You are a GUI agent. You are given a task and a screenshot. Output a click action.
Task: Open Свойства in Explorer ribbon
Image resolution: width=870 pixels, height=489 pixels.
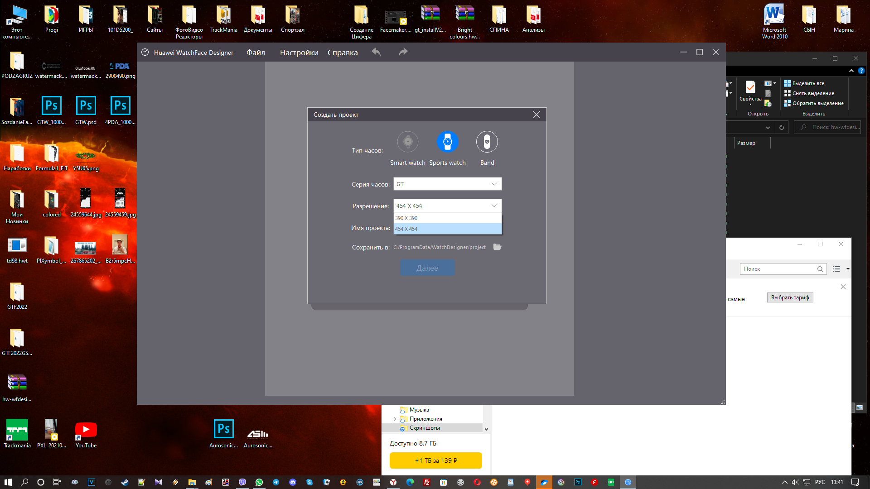pos(750,92)
